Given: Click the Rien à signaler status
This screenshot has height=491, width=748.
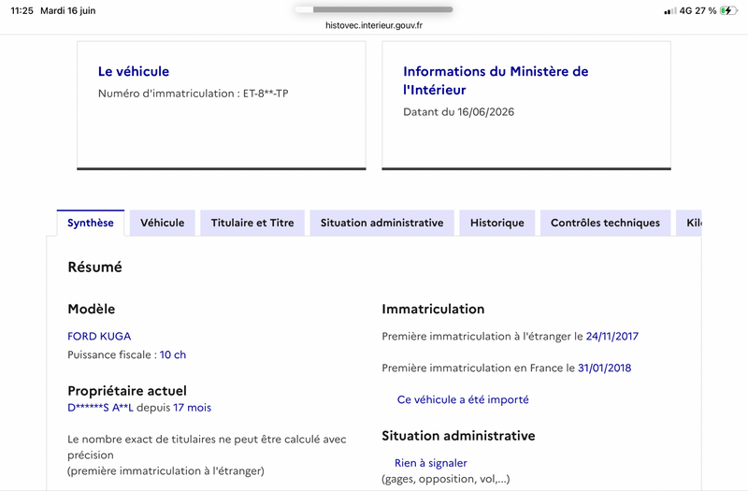Looking at the screenshot, I should [431, 463].
